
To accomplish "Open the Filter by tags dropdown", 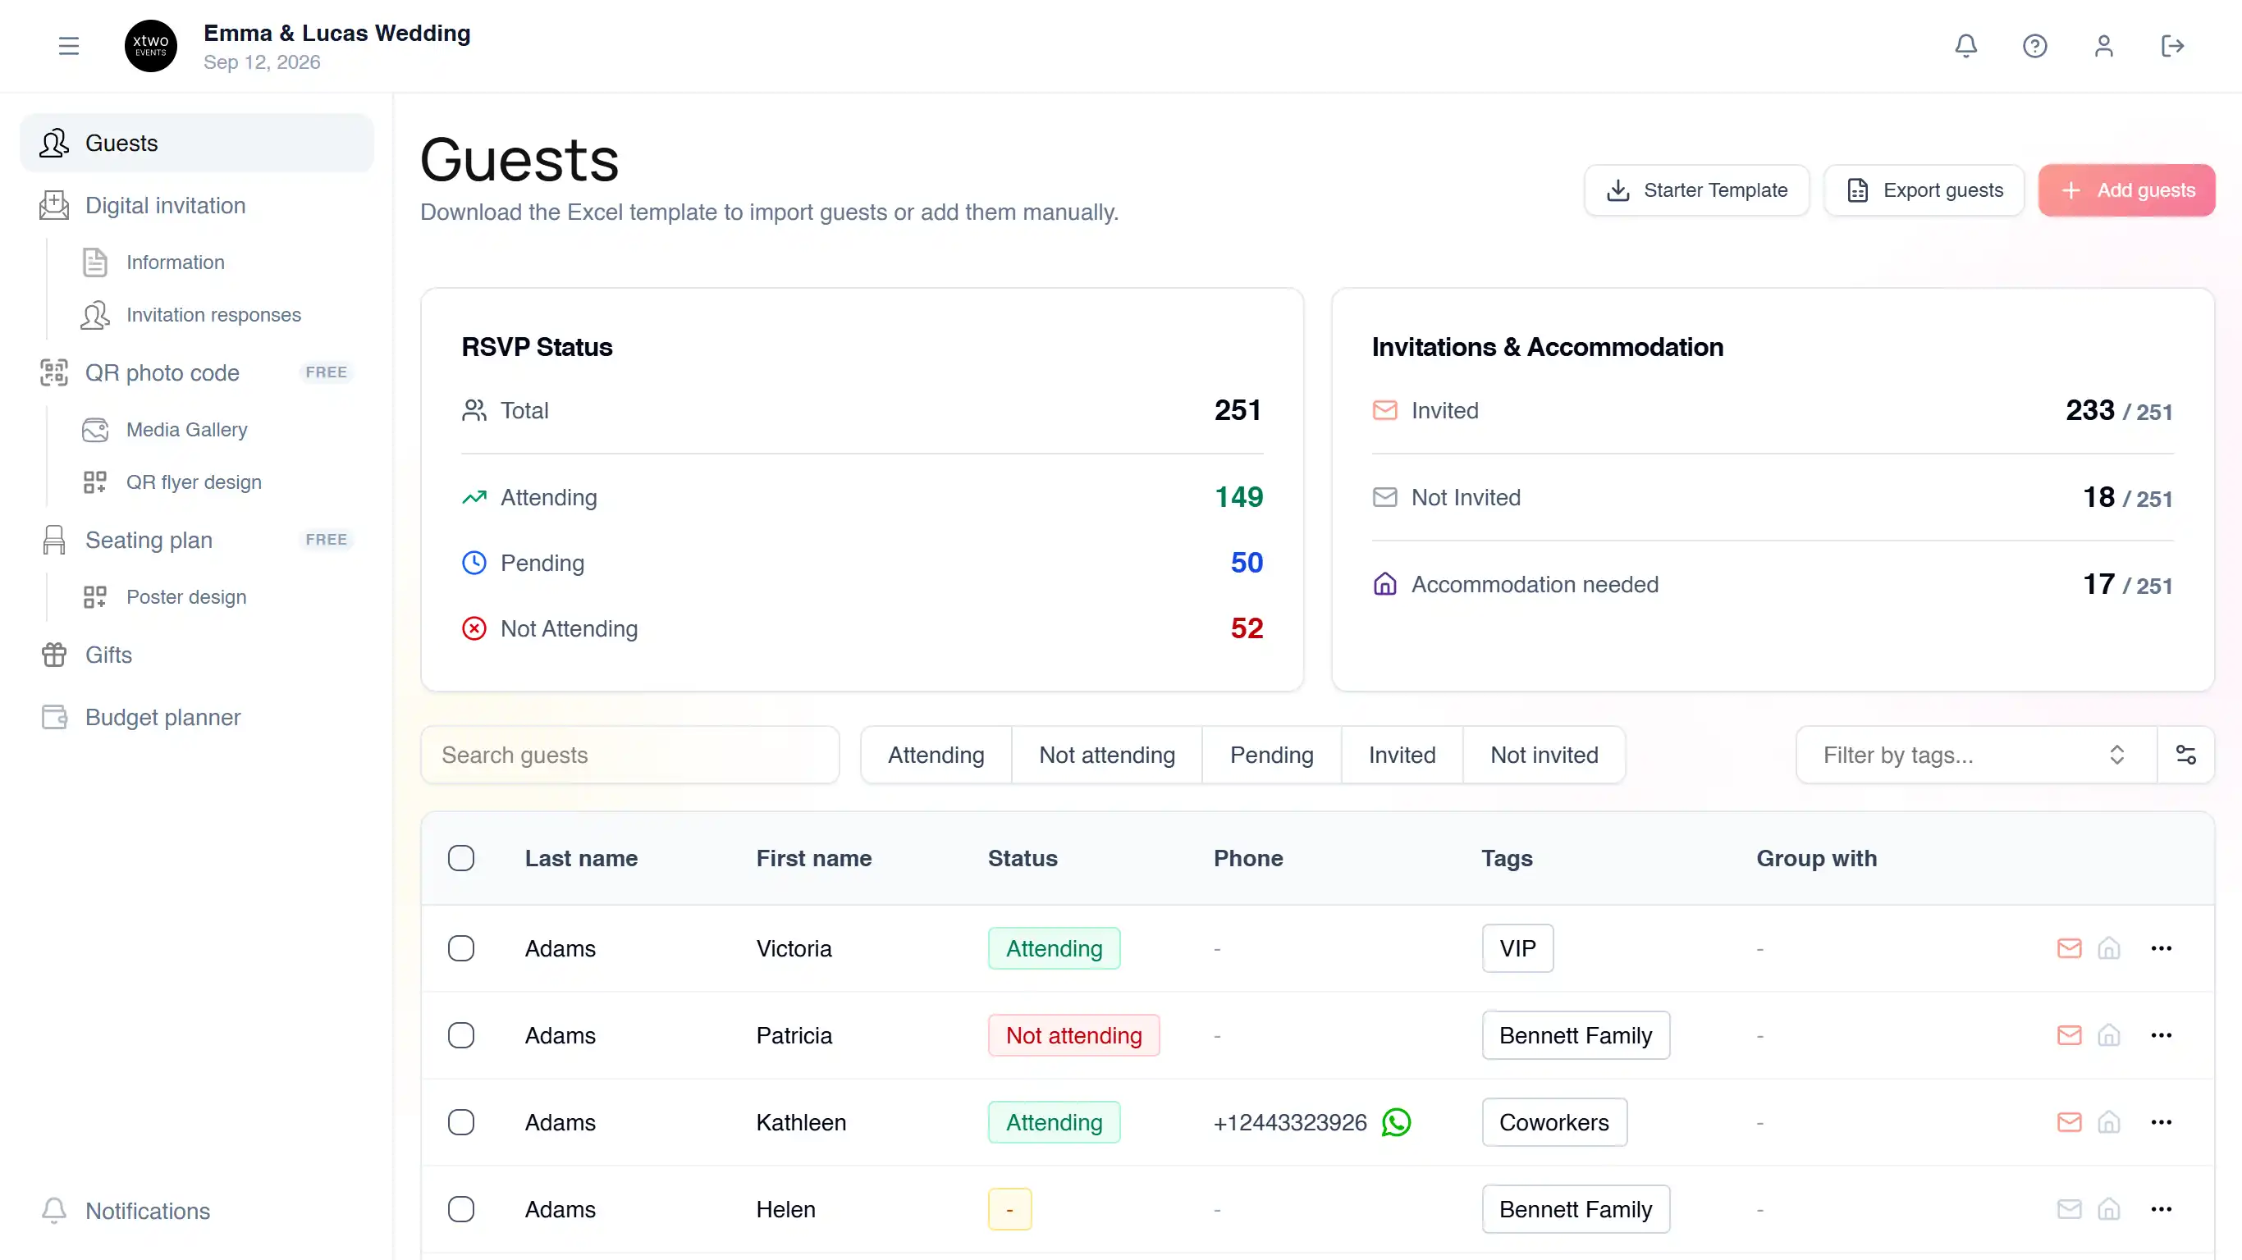I will 1975,755.
